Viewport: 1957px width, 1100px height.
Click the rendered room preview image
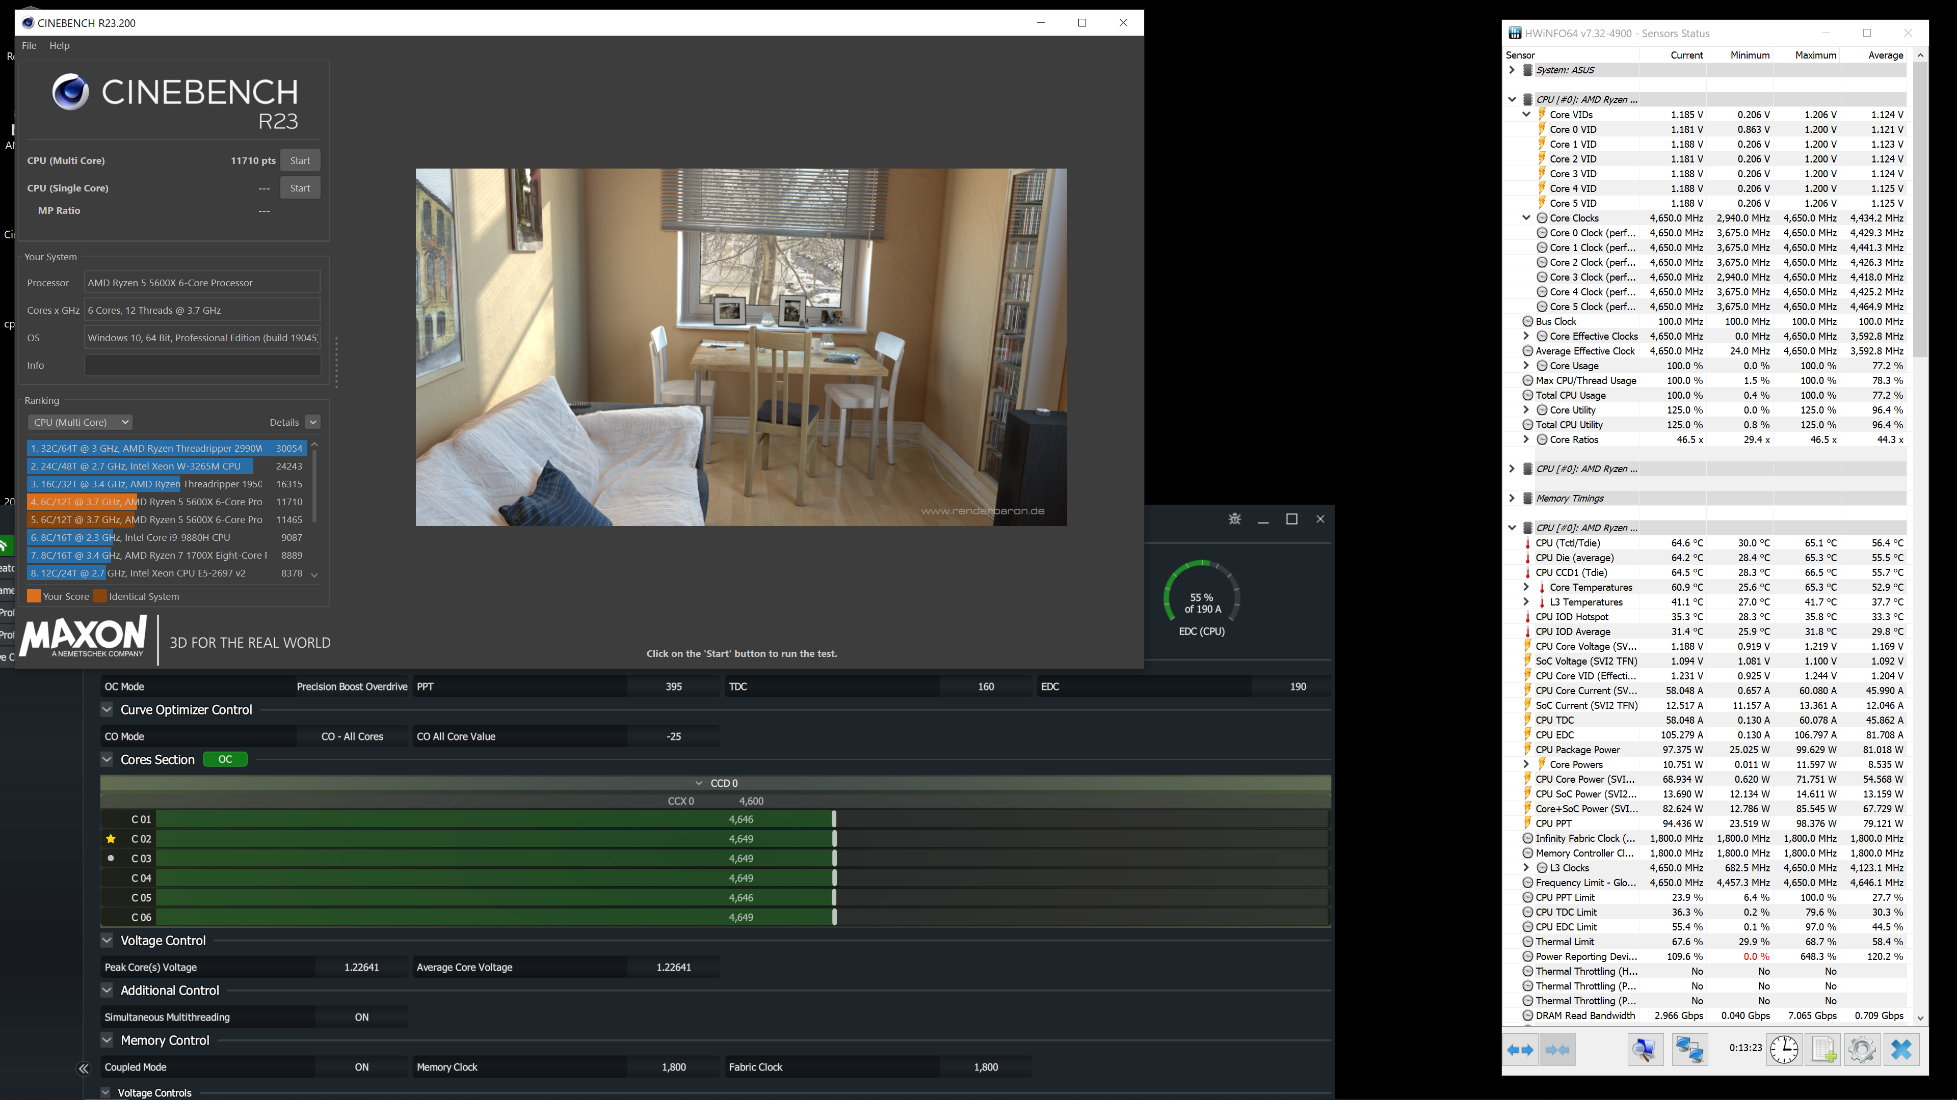741,347
